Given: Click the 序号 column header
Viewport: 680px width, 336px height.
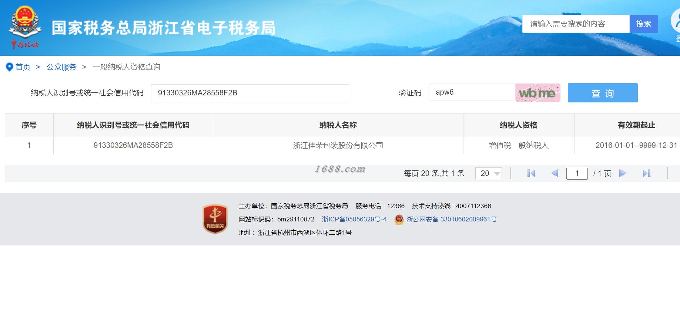Looking at the screenshot, I should click(29, 125).
